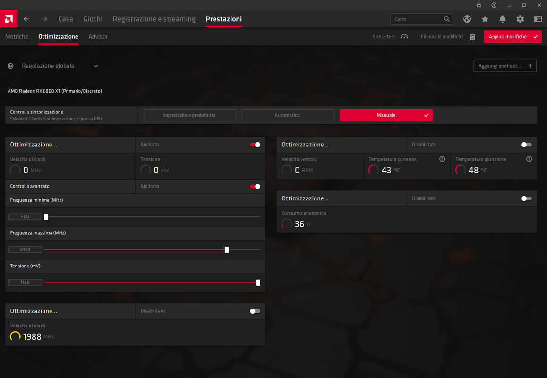The image size is (547, 378).
Task: Open the Casa tab
Action: (66, 19)
